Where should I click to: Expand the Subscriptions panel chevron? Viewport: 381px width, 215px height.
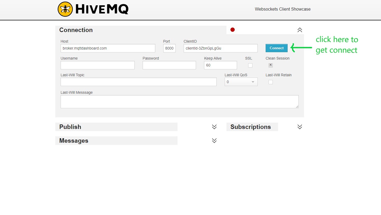[x=300, y=127]
